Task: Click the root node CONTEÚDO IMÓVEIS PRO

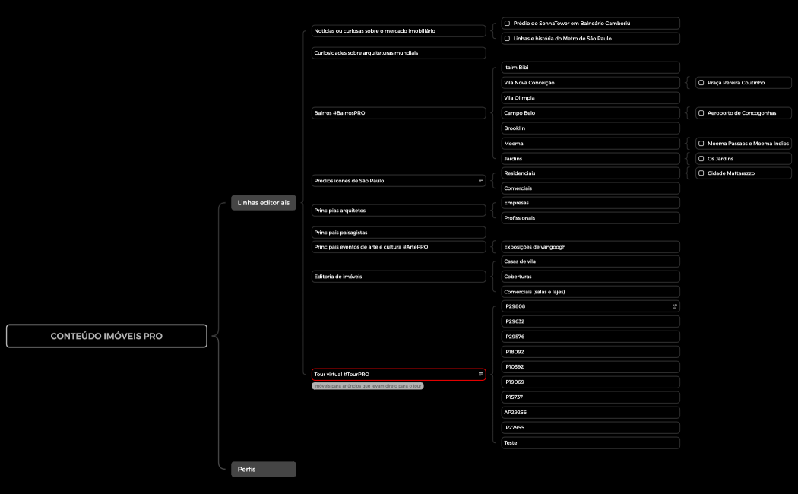Action: pos(106,336)
